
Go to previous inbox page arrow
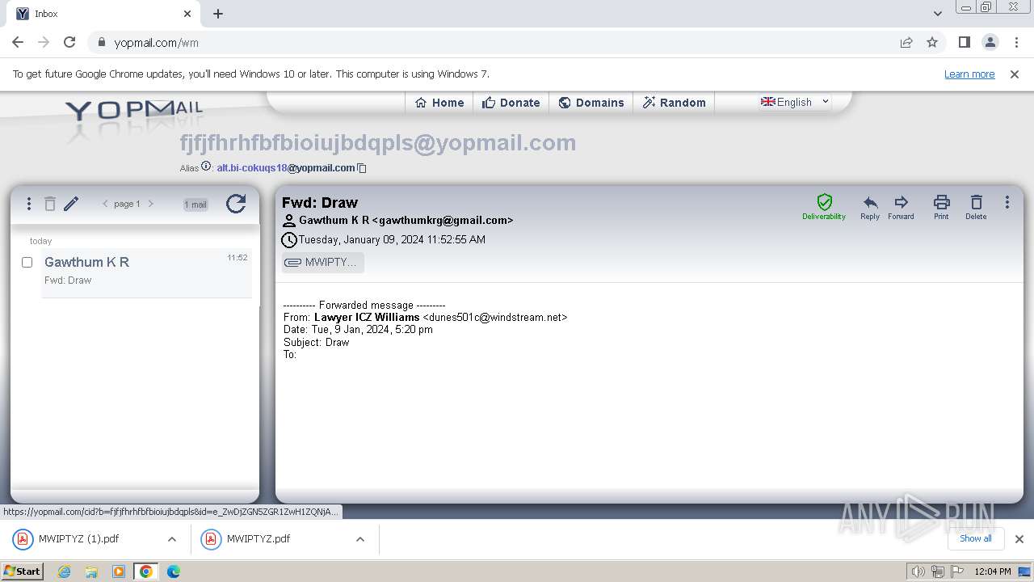tap(105, 204)
